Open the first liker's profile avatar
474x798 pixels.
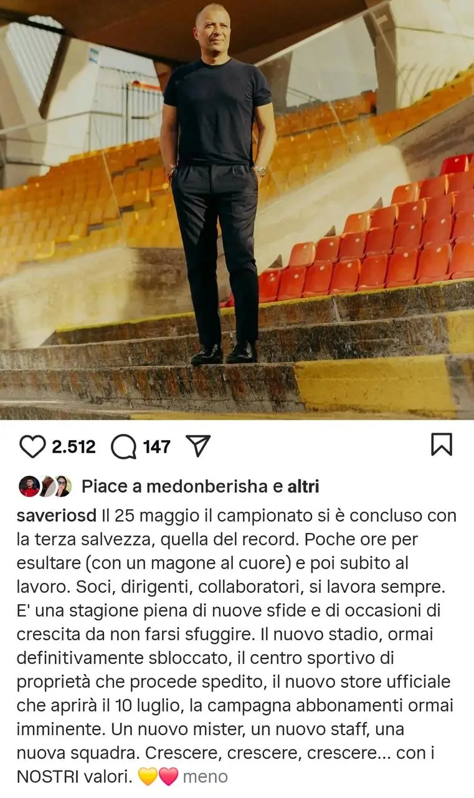tap(29, 486)
